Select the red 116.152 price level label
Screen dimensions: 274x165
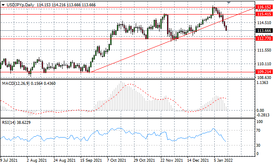(x=264, y=7)
